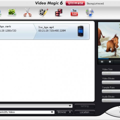Click the mobile phone device icon
This screenshot has height=120, width=120.
coord(80,31)
